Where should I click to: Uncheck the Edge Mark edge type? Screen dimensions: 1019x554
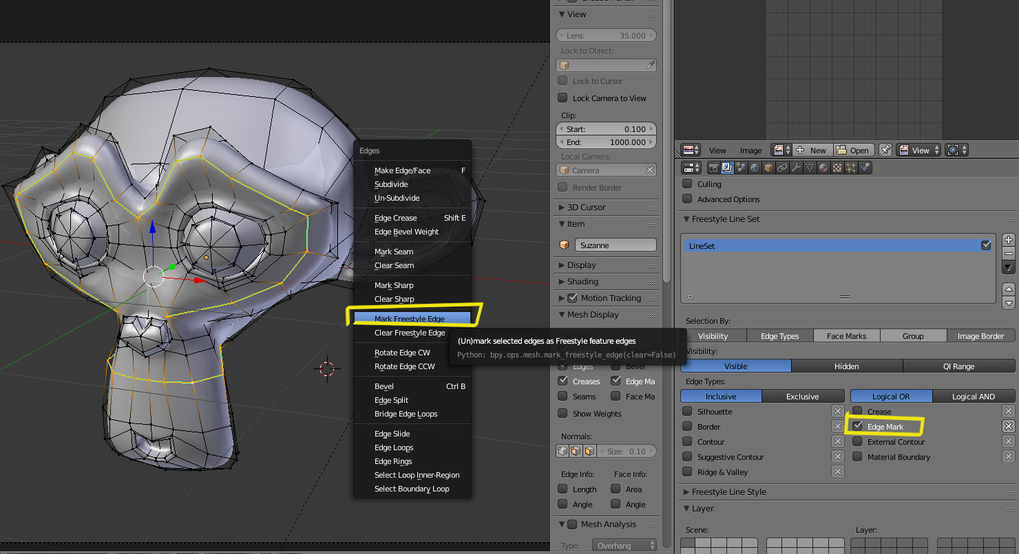click(x=858, y=427)
